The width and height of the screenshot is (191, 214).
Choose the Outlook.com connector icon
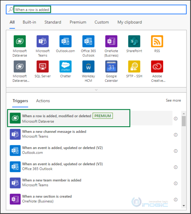coord(65,41)
